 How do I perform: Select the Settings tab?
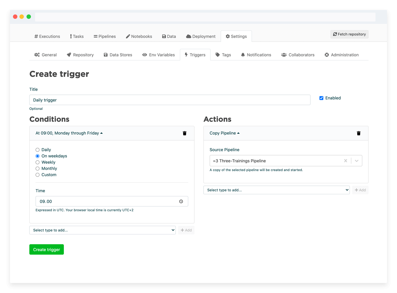tap(236, 37)
